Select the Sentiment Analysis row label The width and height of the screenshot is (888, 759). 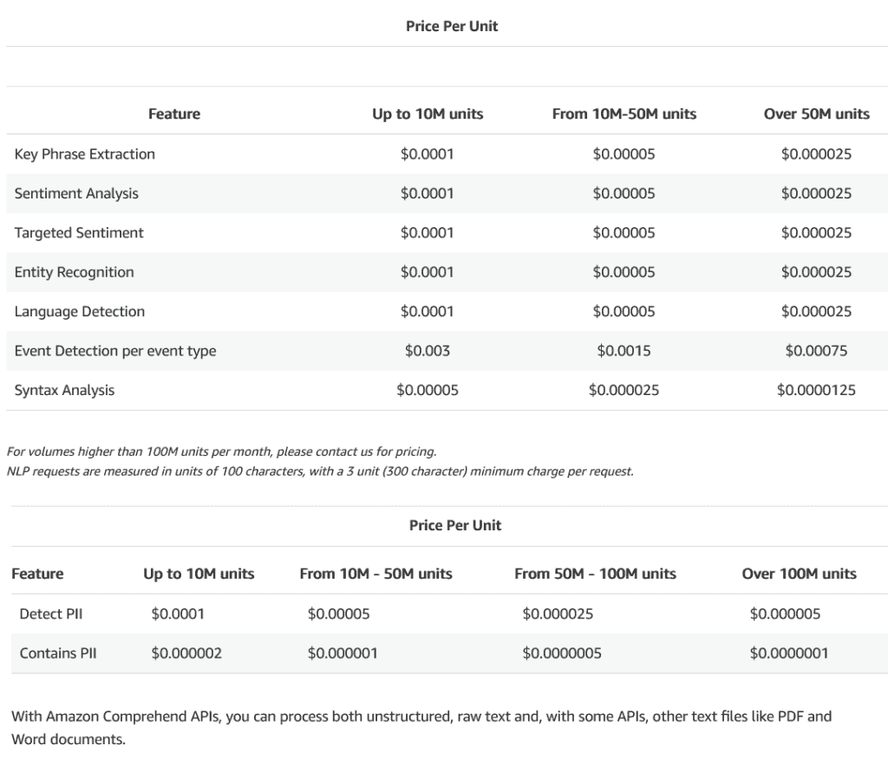[x=76, y=193]
